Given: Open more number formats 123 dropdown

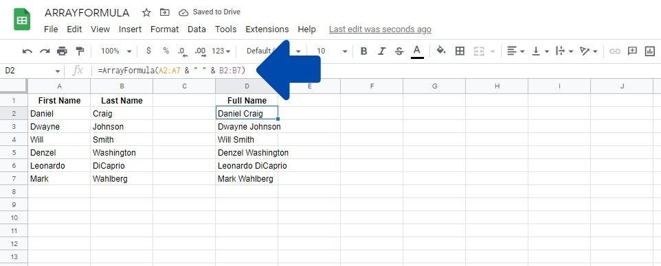Looking at the screenshot, I should pyautogui.click(x=221, y=51).
